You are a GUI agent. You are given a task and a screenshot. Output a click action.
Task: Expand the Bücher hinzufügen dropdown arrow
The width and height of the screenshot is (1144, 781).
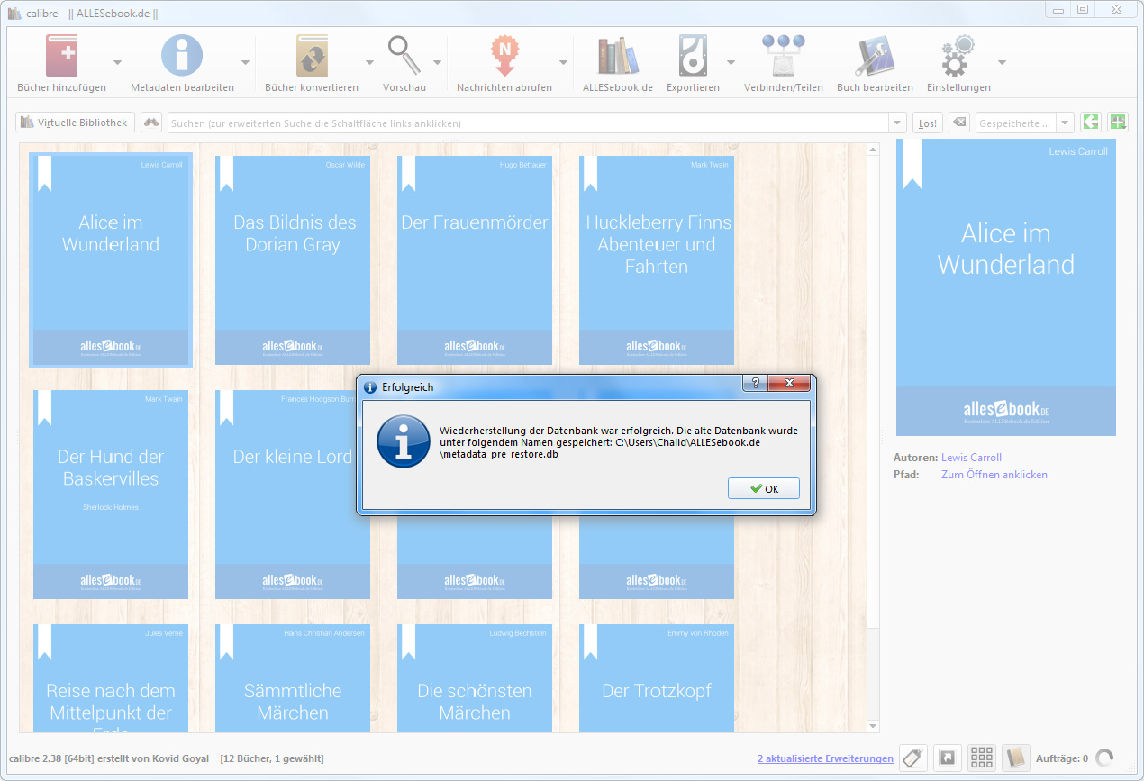118,62
